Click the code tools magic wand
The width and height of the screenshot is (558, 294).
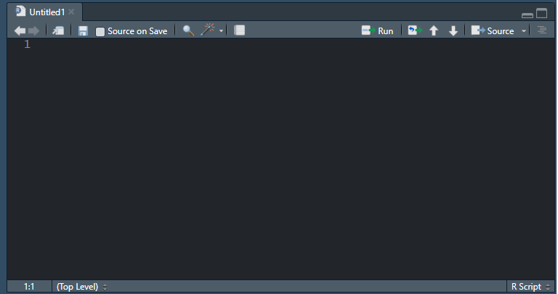coord(209,30)
